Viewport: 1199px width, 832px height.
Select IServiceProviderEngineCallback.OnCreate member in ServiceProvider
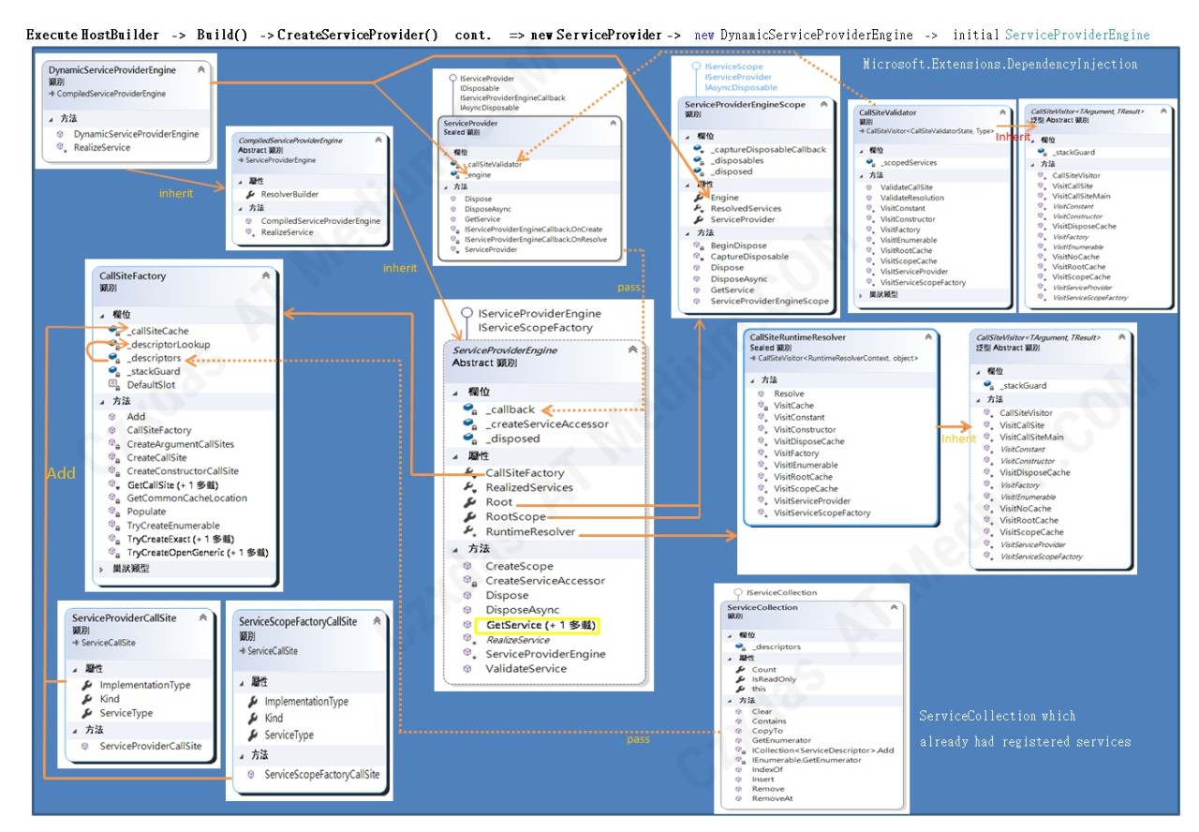click(533, 230)
